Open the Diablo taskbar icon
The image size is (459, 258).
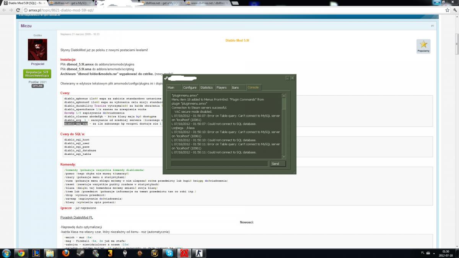coord(140,253)
